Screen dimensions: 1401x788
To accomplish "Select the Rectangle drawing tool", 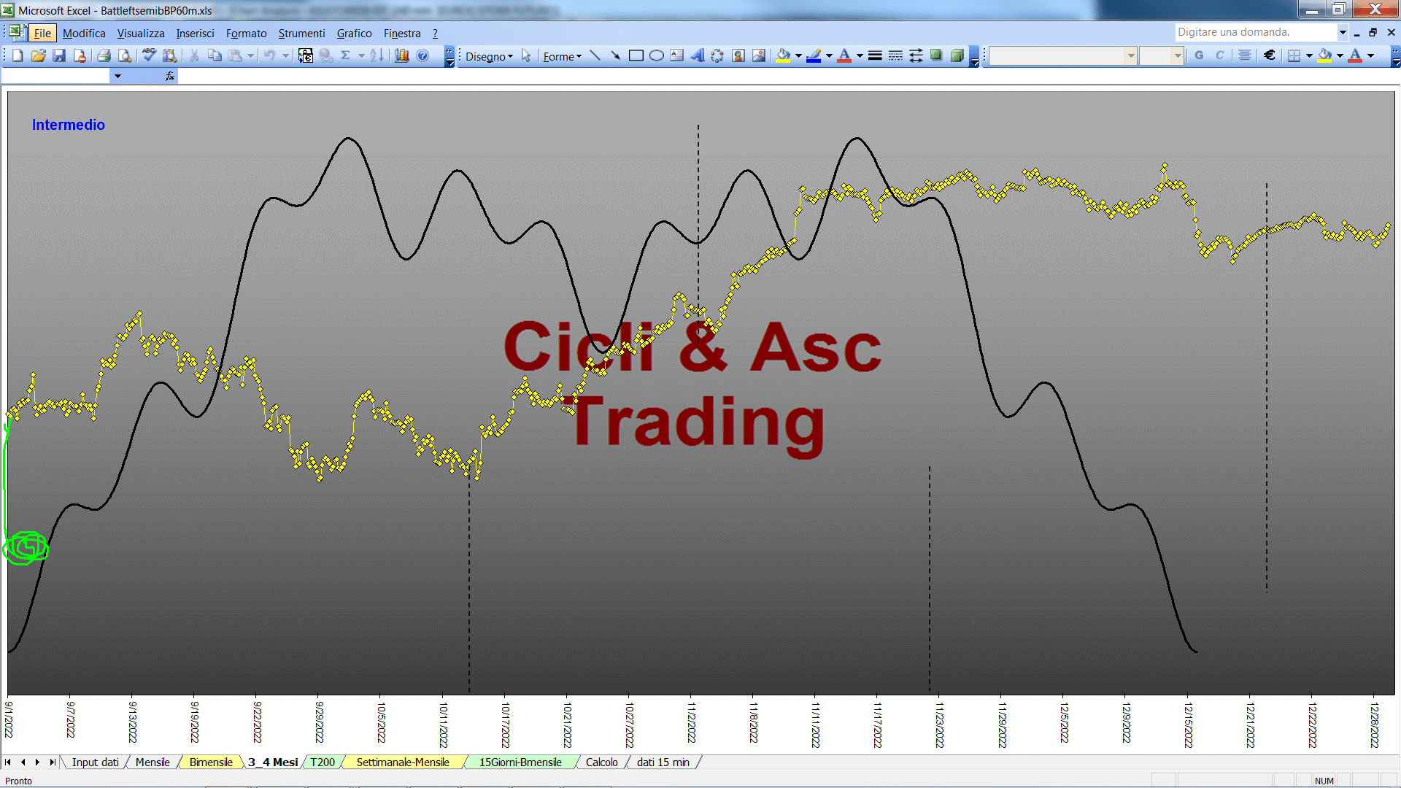I will tap(636, 55).
